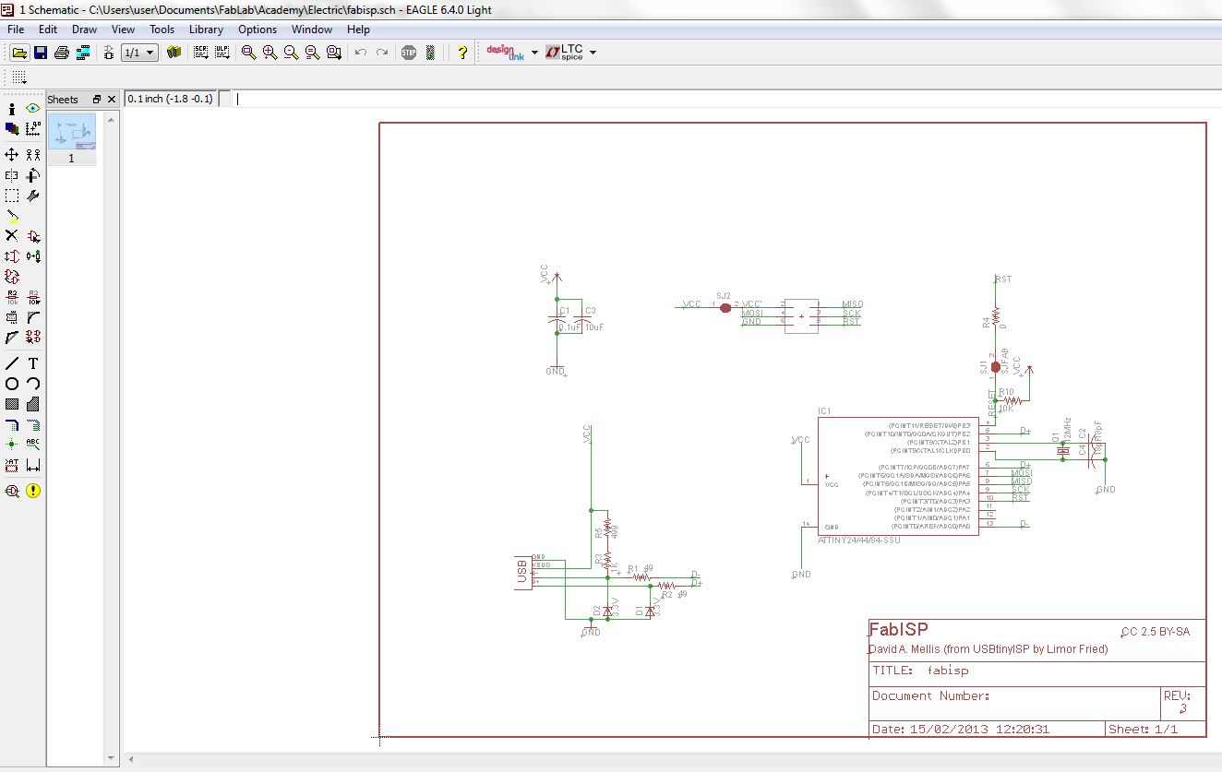Redo the last undone action
The height and width of the screenshot is (772, 1222).
(382, 53)
